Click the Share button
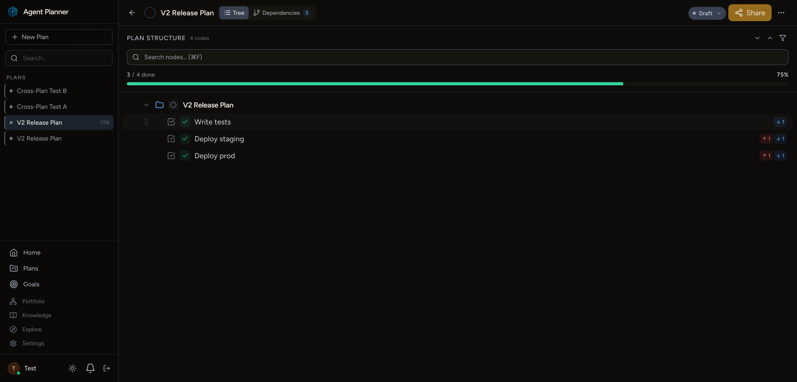Image resolution: width=797 pixels, height=382 pixels. point(750,13)
